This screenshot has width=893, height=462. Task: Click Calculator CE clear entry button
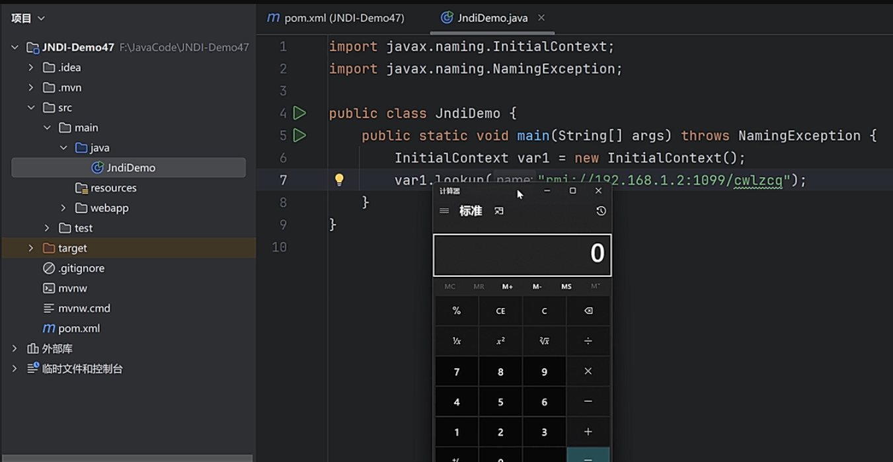tap(500, 311)
